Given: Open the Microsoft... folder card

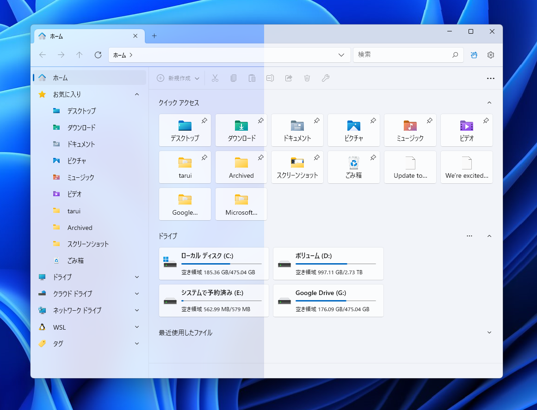Looking at the screenshot, I should click(241, 204).
